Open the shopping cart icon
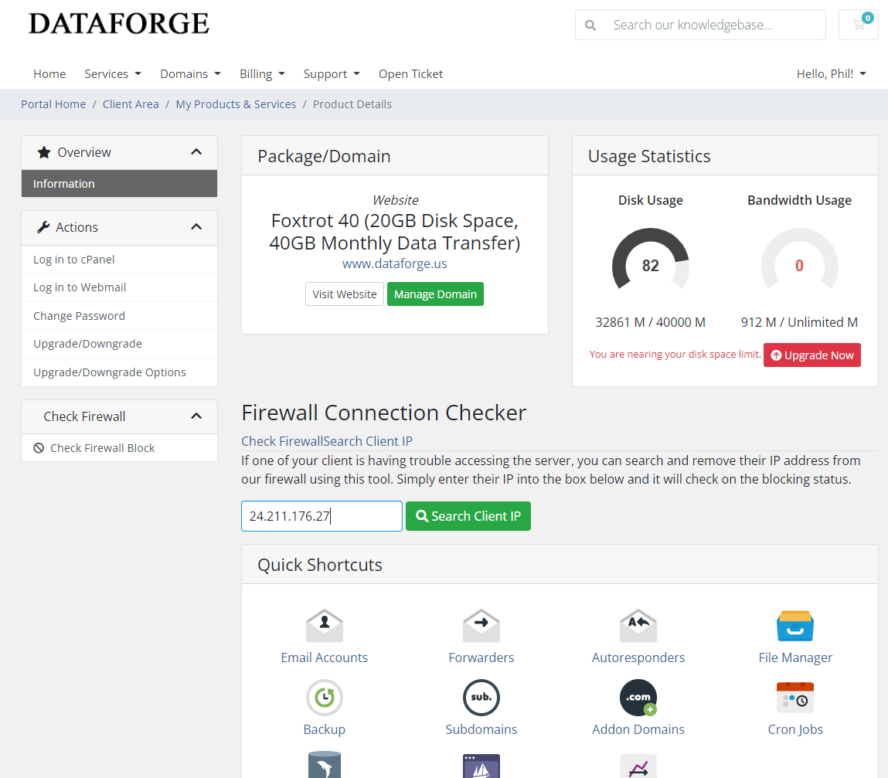This screenshot has height=778, width=888. (x=859, y=25)
